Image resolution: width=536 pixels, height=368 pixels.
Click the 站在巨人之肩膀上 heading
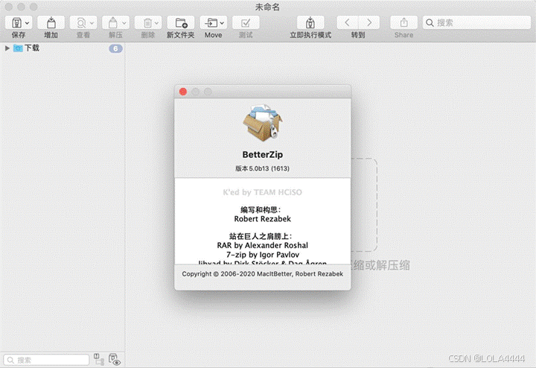point(261,236)
